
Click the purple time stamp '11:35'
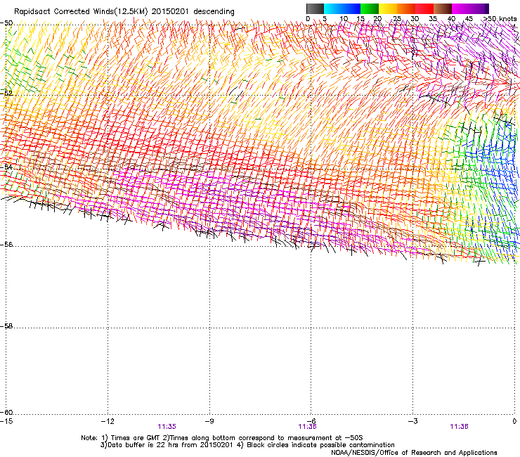(x=167, y=427)
